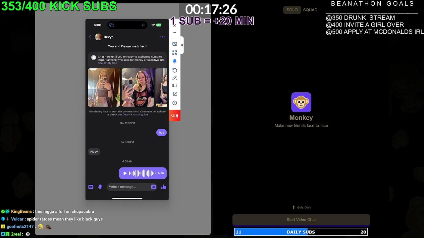Screen dimensions: 424x238
Task: Pin the mirroring window on top
Action: (175, 61)
